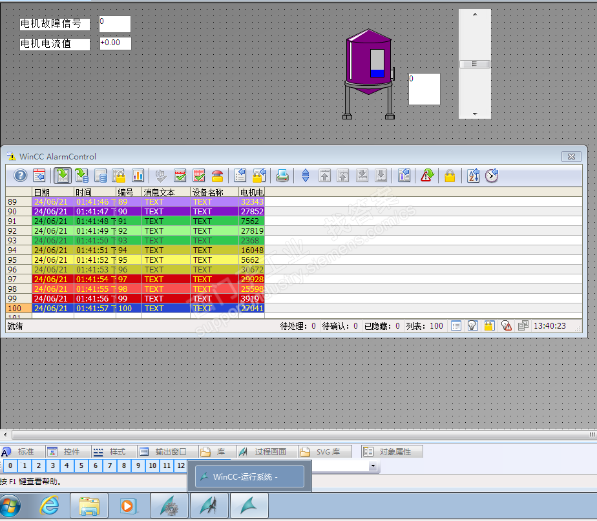This screenshot has width=597, height=521.
Task: Jump to the first message
Action: coord(324,176)
